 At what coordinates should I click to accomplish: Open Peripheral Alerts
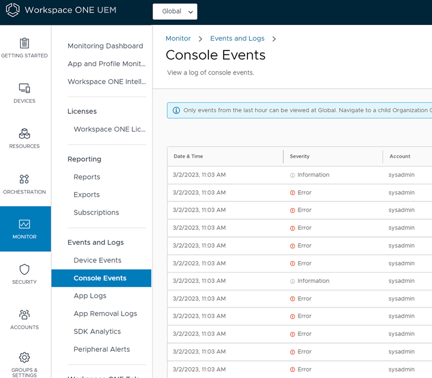[x=101, y=350]
